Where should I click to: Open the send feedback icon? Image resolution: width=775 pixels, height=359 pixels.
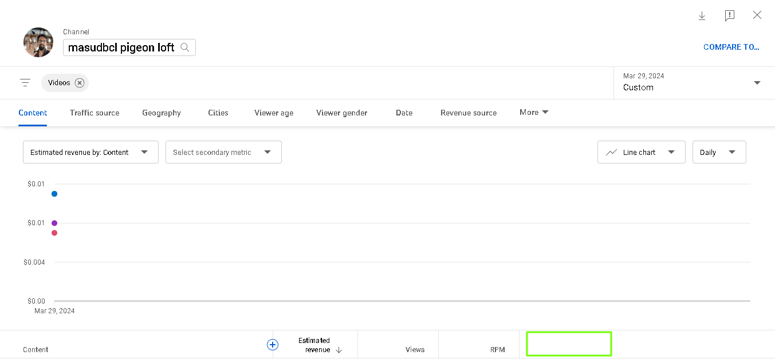pyautogui.click(x=729, y=16)
